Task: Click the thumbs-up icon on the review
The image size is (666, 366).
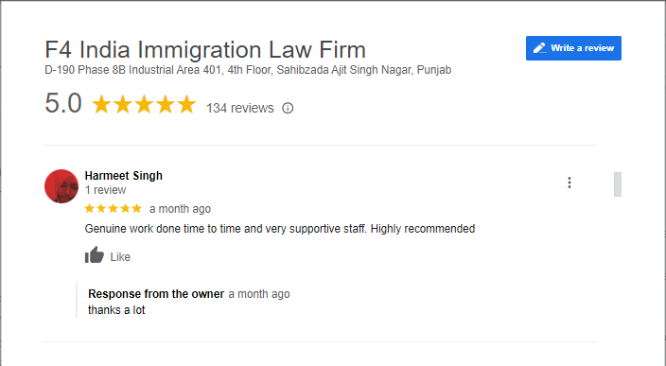Action: pos(94,255)
